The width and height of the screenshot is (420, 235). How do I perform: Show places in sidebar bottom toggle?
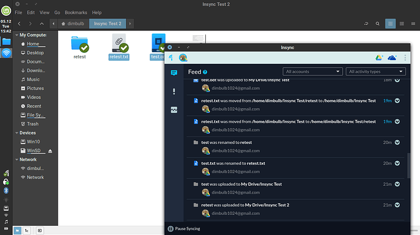pos(18,231)
